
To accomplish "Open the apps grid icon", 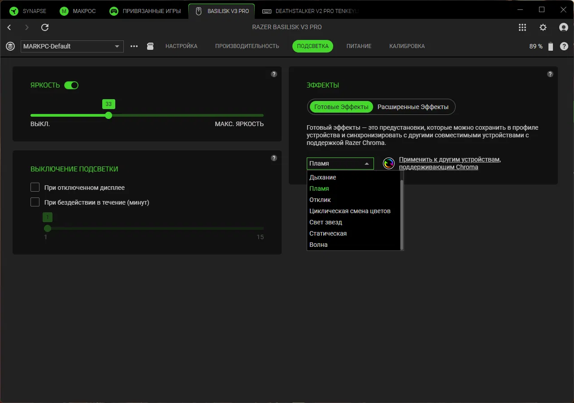I will coord(522,27).
